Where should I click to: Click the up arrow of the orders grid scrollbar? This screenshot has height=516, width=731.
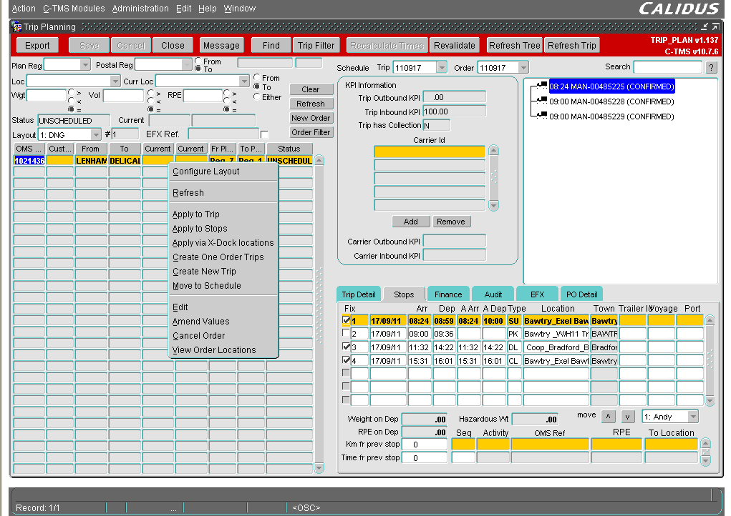pos(319,161)
